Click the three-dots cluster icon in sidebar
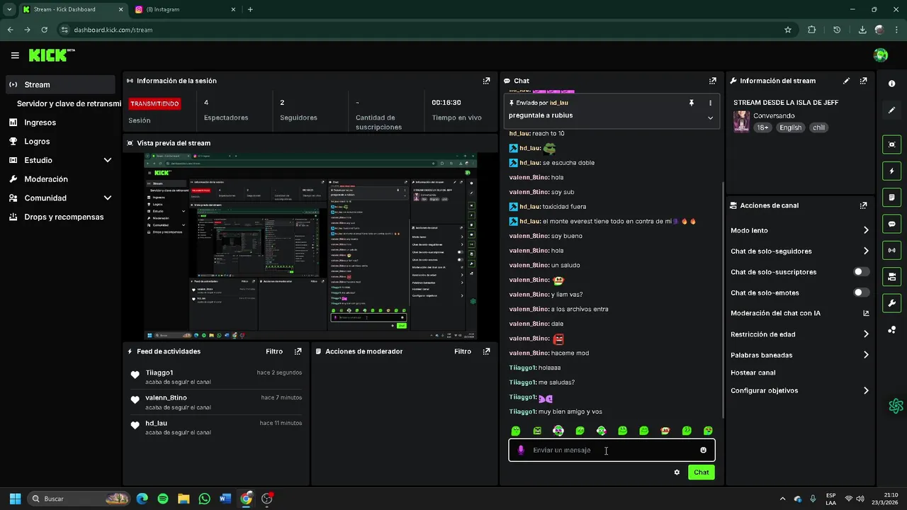The height and width of the screenshot is (510, 907). [x=891, y=329]
